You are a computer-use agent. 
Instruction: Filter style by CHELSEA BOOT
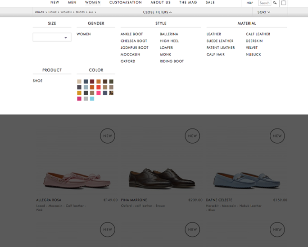(134, 41)
